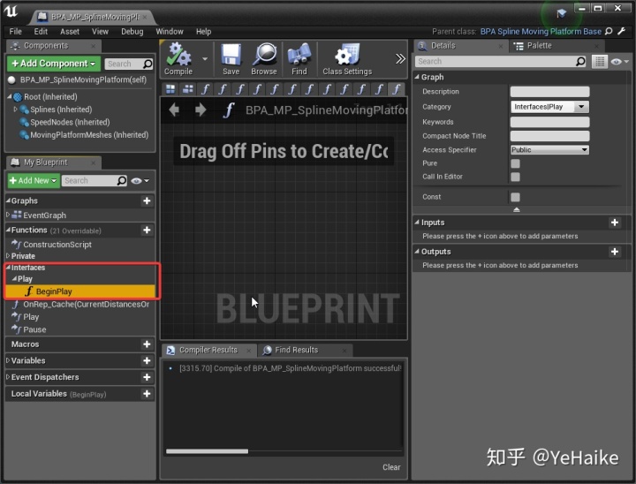Expand the Splines (Inherited) component
Image resolution: width=636 pixels, height=484 pixels.
point(15,110)
